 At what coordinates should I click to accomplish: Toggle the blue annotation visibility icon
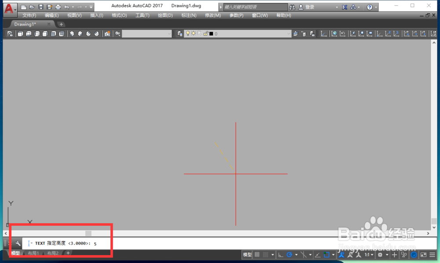(x=341, y=255)
